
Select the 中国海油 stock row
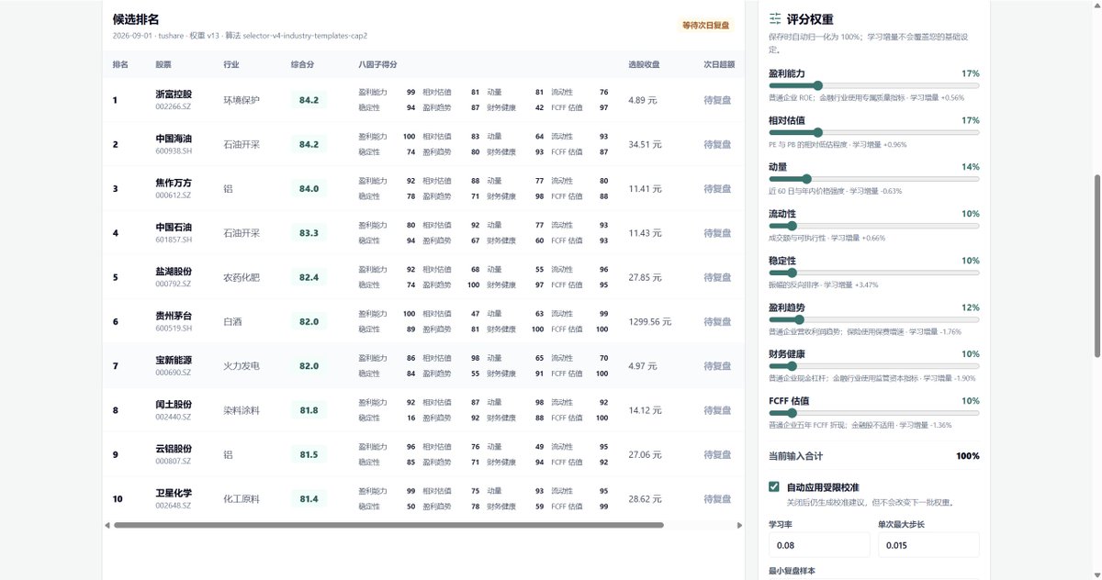[x=423, y=144]
